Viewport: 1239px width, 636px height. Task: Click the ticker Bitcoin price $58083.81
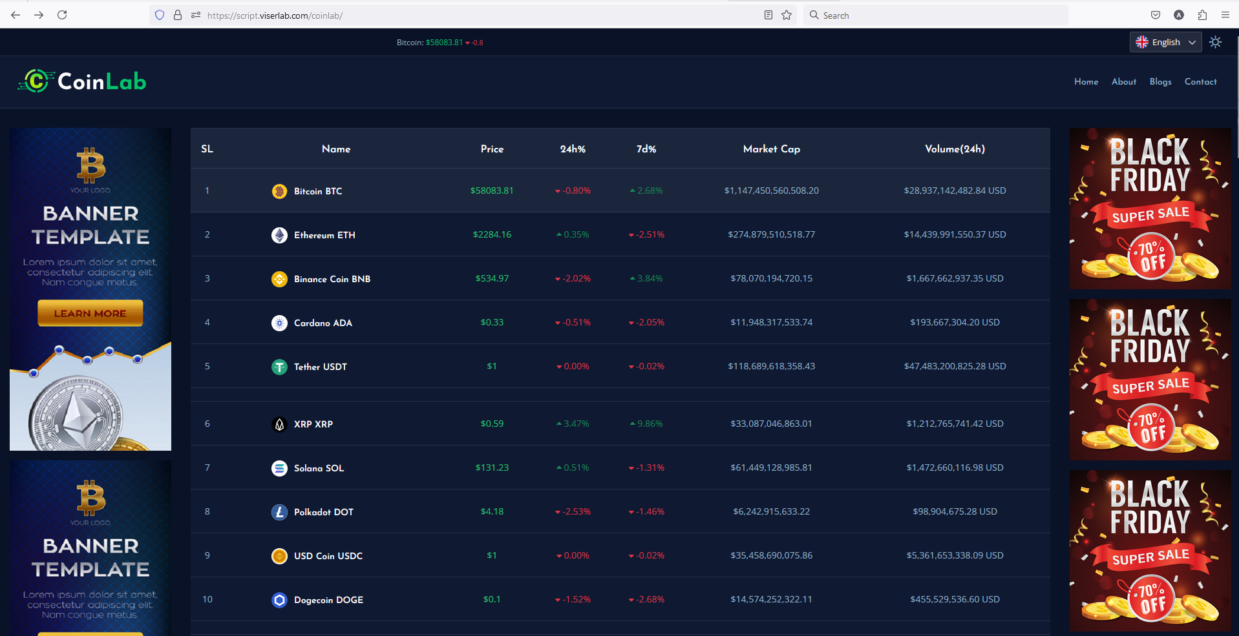[x=444, y=43]
